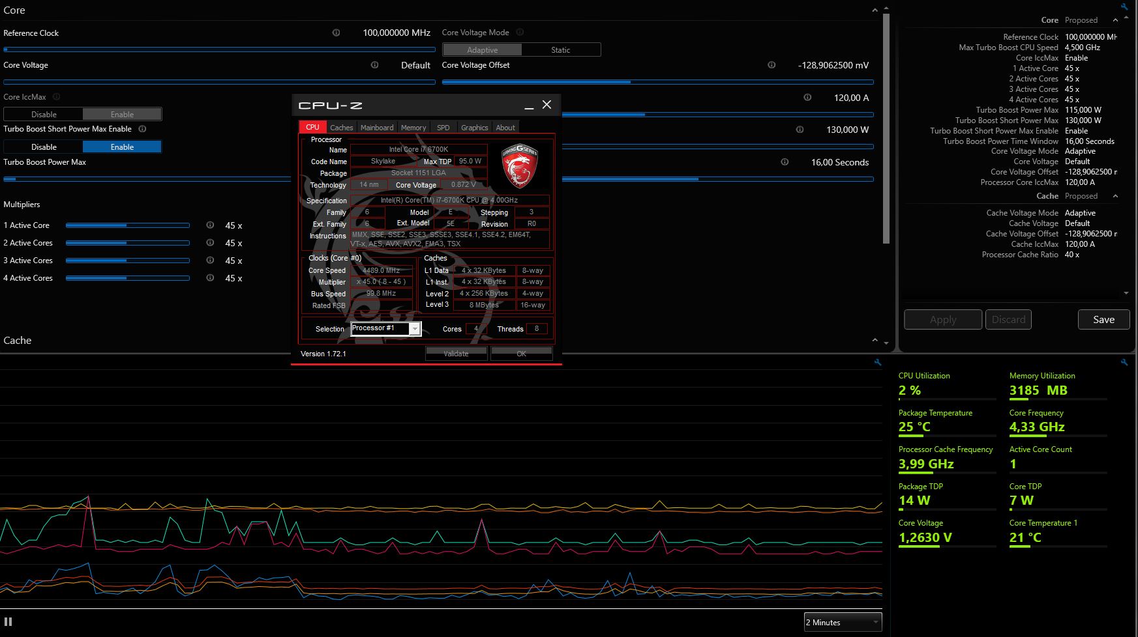Click the 4 Active Cores multiplier slider
Viewport: 1138px width, 637px height.
point(128,278)
